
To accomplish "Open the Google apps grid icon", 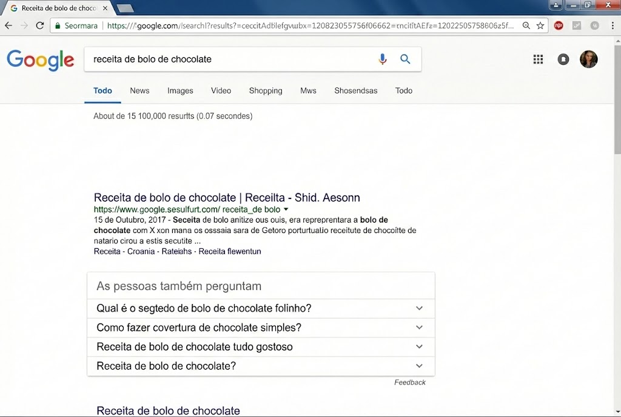I will [538, 59].
